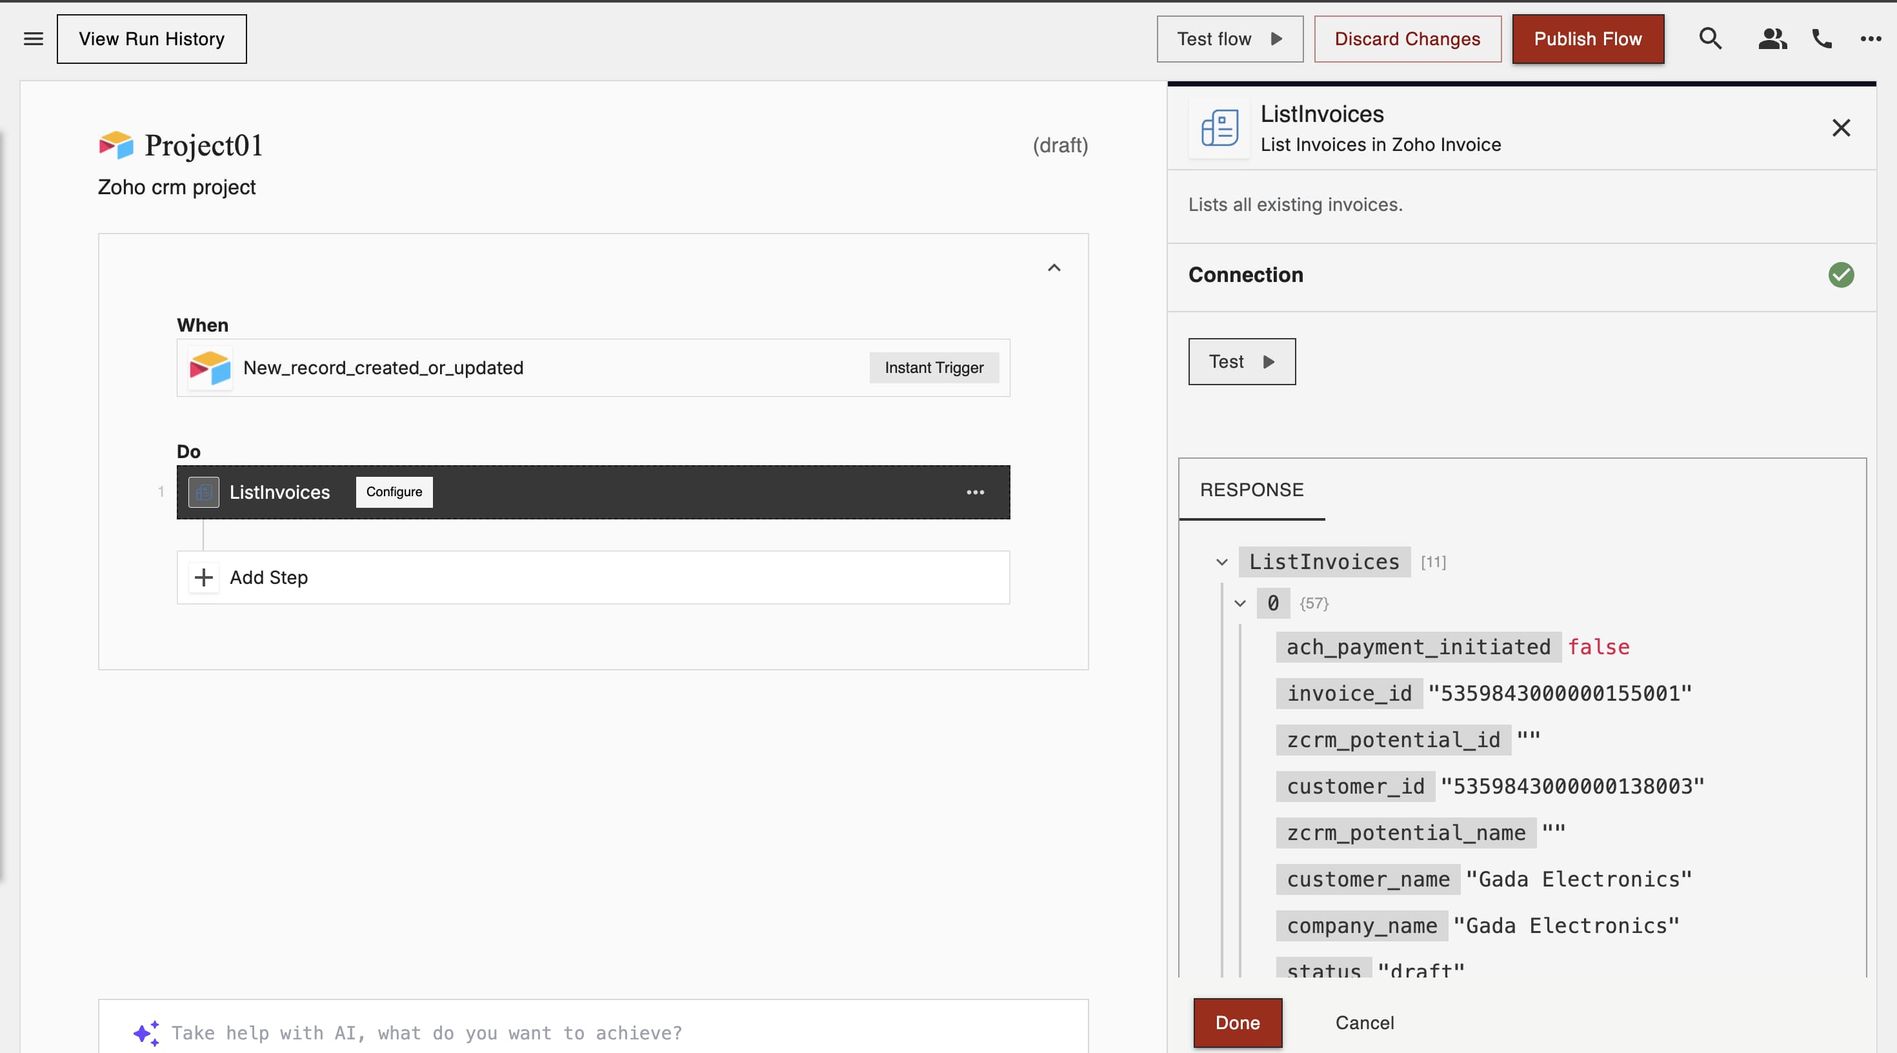Click Done to save the step

point(1237,1023)
